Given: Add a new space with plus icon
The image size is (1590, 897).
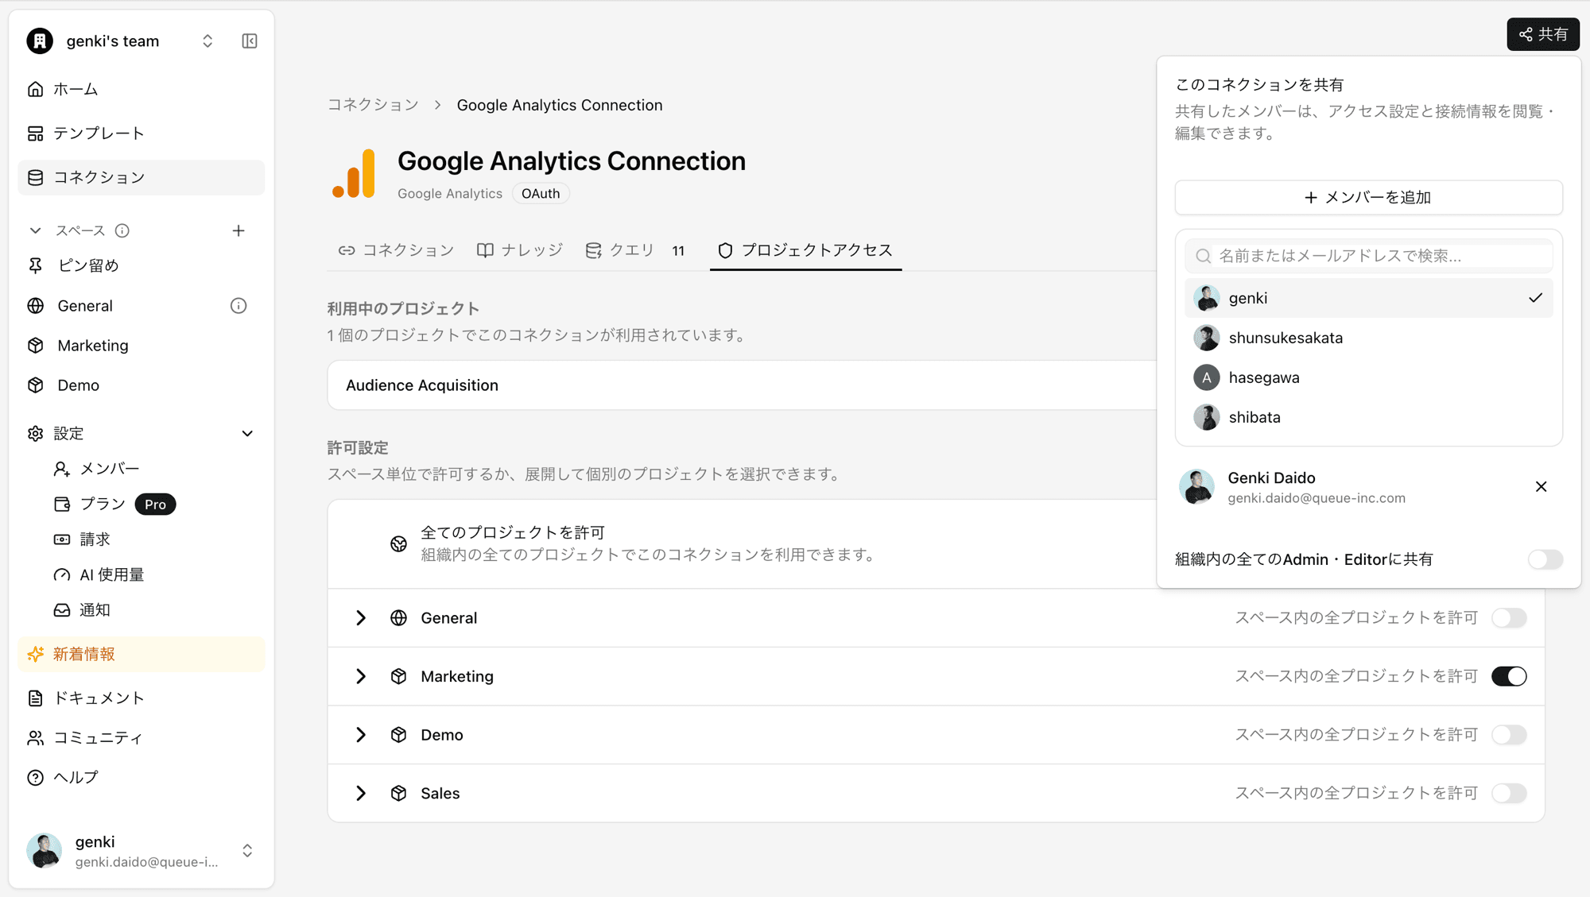Looking at the screenshot, I should pos(238,230).
